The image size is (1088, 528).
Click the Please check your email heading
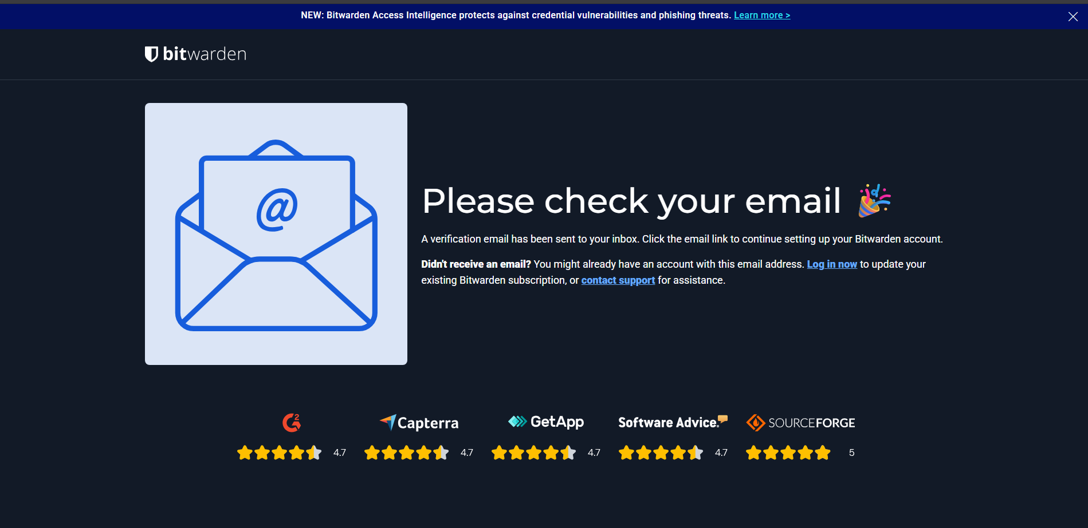point(631,201)
